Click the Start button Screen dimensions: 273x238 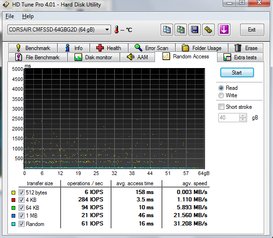237,73
